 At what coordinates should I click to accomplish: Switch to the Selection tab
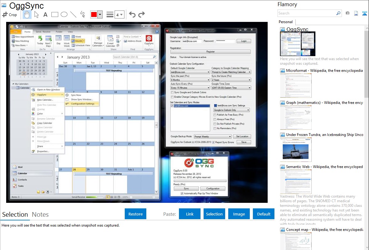pos(15,215)
